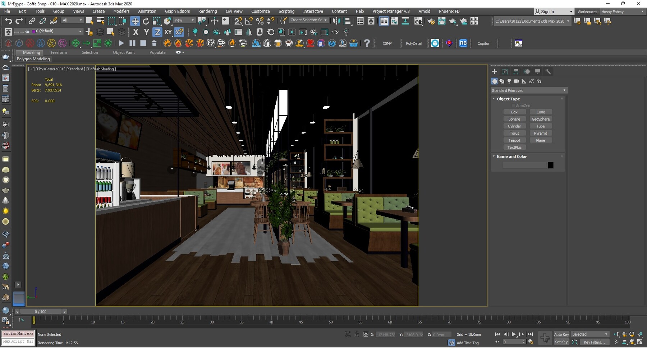This screenshot has height=350, width=647.
Task: Switch to the Populate ribbon tab
Action: tap(157, 52)
